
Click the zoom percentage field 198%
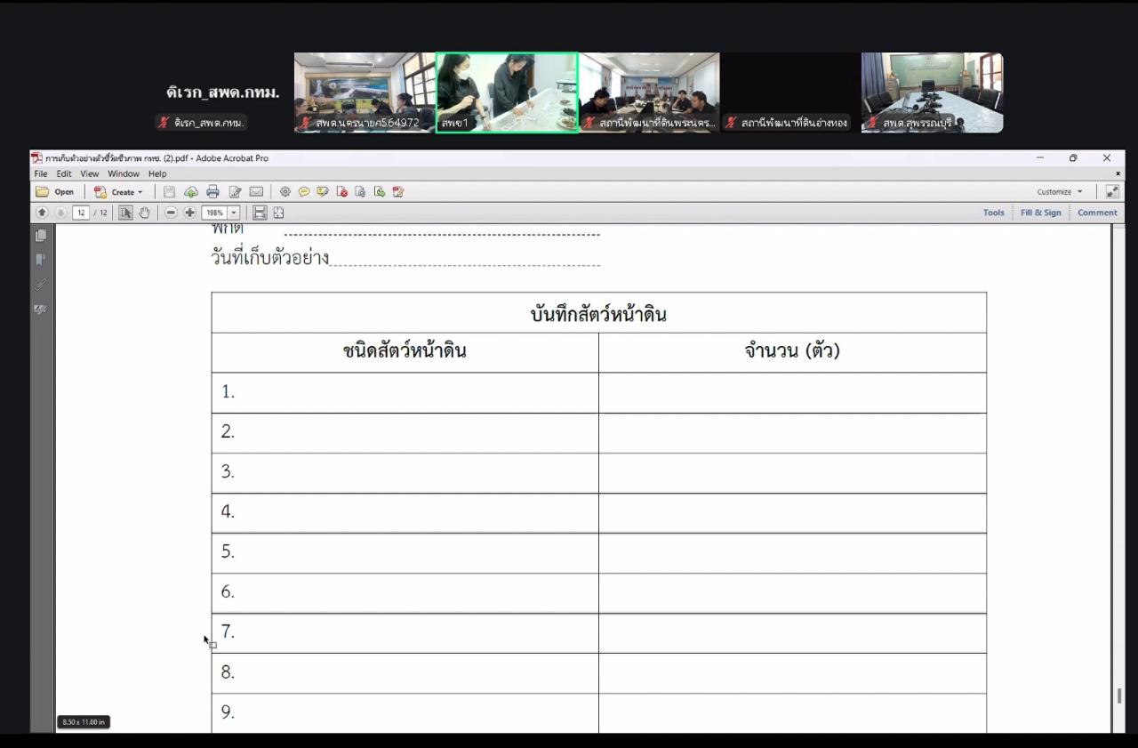coord(215,213)
